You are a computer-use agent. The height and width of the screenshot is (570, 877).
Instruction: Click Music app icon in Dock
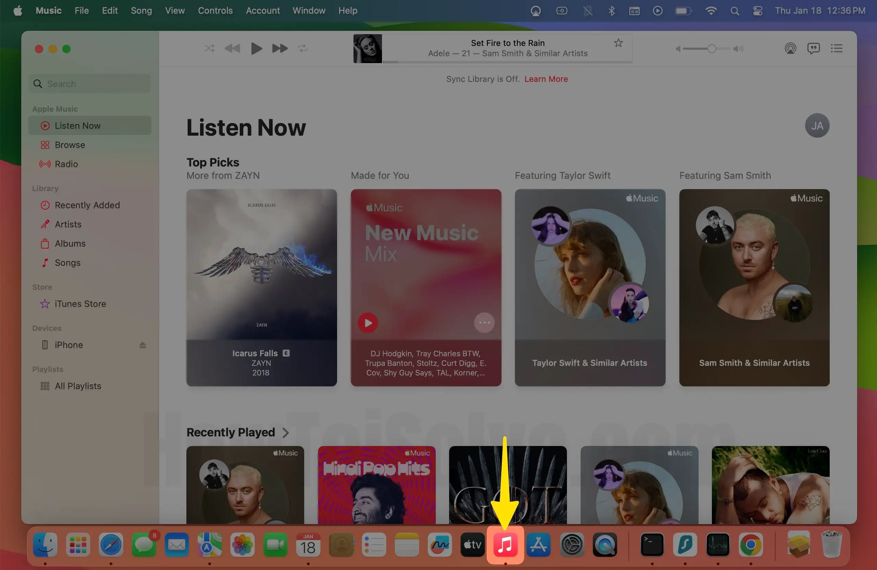[505, 544]
